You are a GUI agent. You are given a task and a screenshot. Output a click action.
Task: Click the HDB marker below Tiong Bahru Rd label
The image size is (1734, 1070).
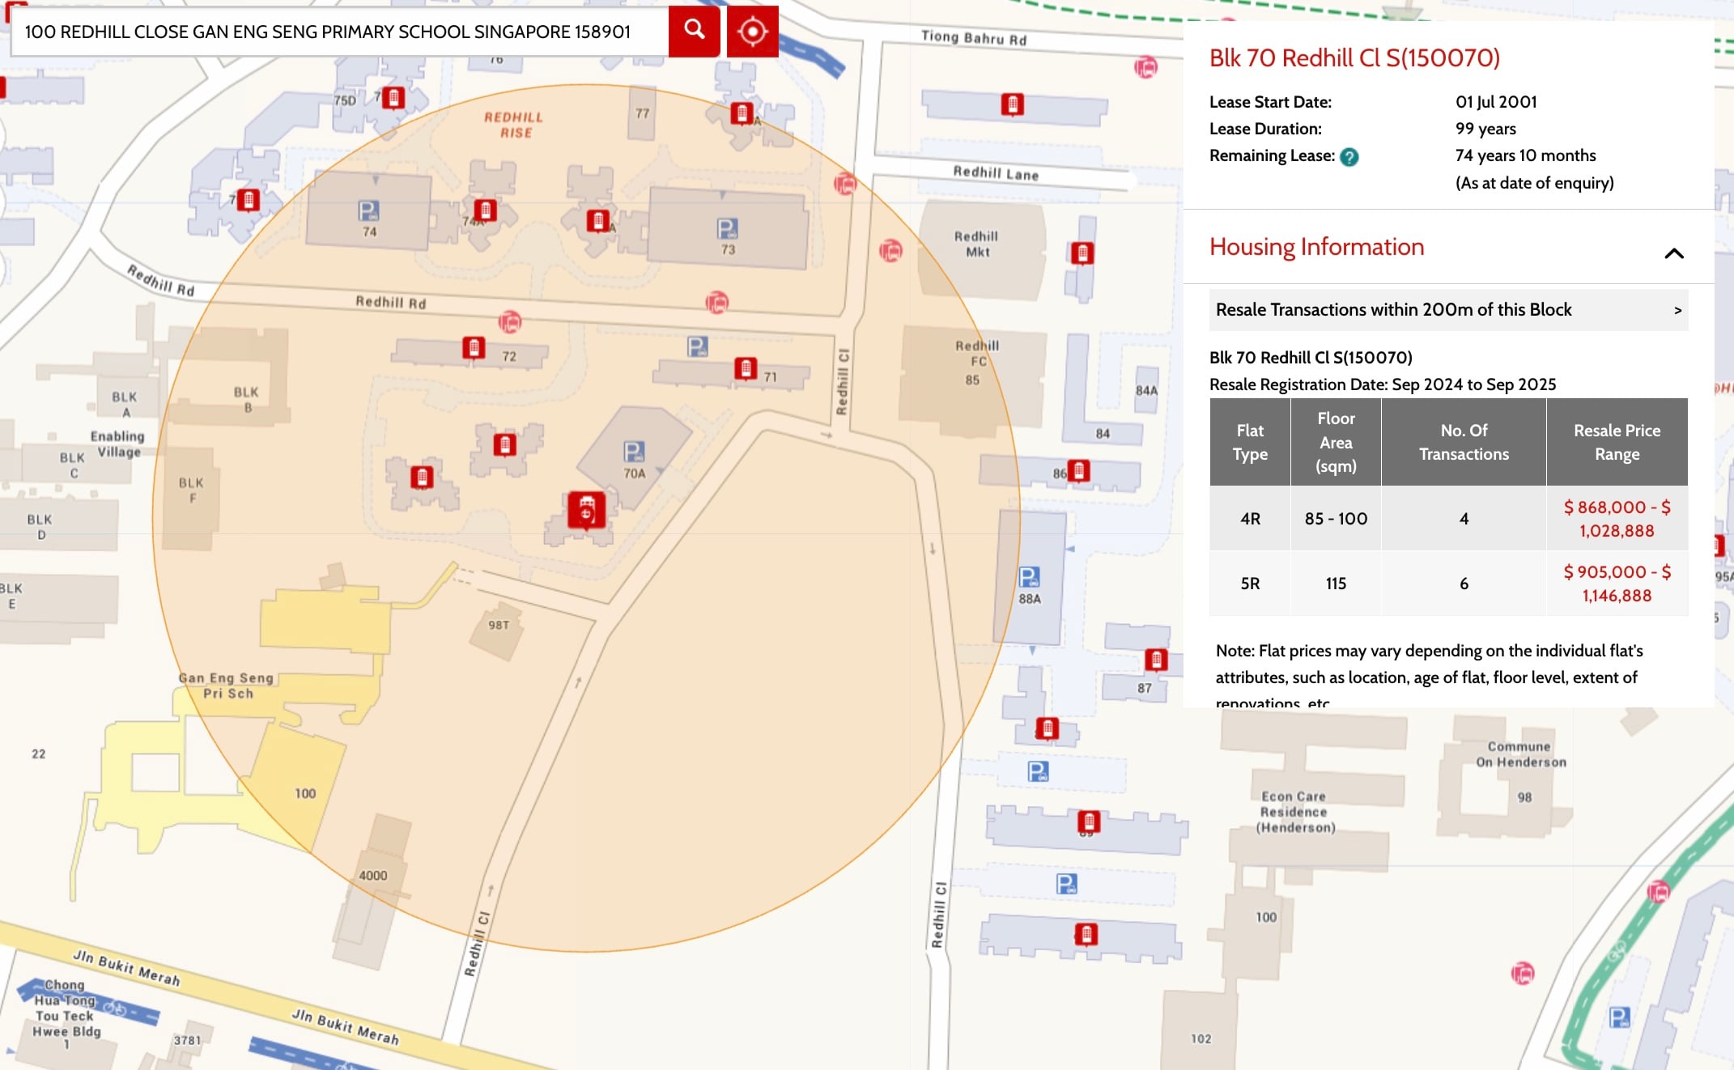point(1012,104)
